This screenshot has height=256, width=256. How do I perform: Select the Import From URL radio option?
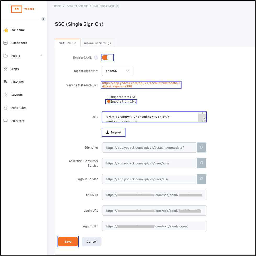coord(109,97)
